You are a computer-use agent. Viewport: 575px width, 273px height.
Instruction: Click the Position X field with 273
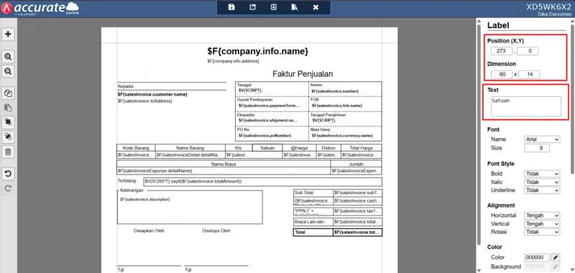tap(501, 51)
